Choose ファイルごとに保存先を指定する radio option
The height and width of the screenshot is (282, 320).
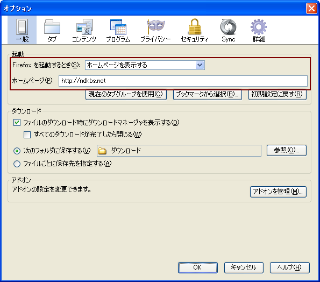tap(17, 164)
